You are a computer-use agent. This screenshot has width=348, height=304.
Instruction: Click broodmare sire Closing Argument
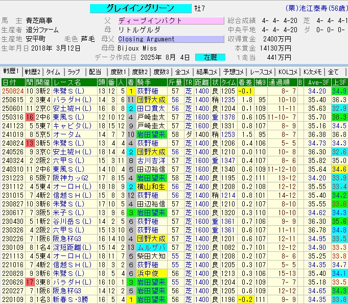(x=170, y=39)
